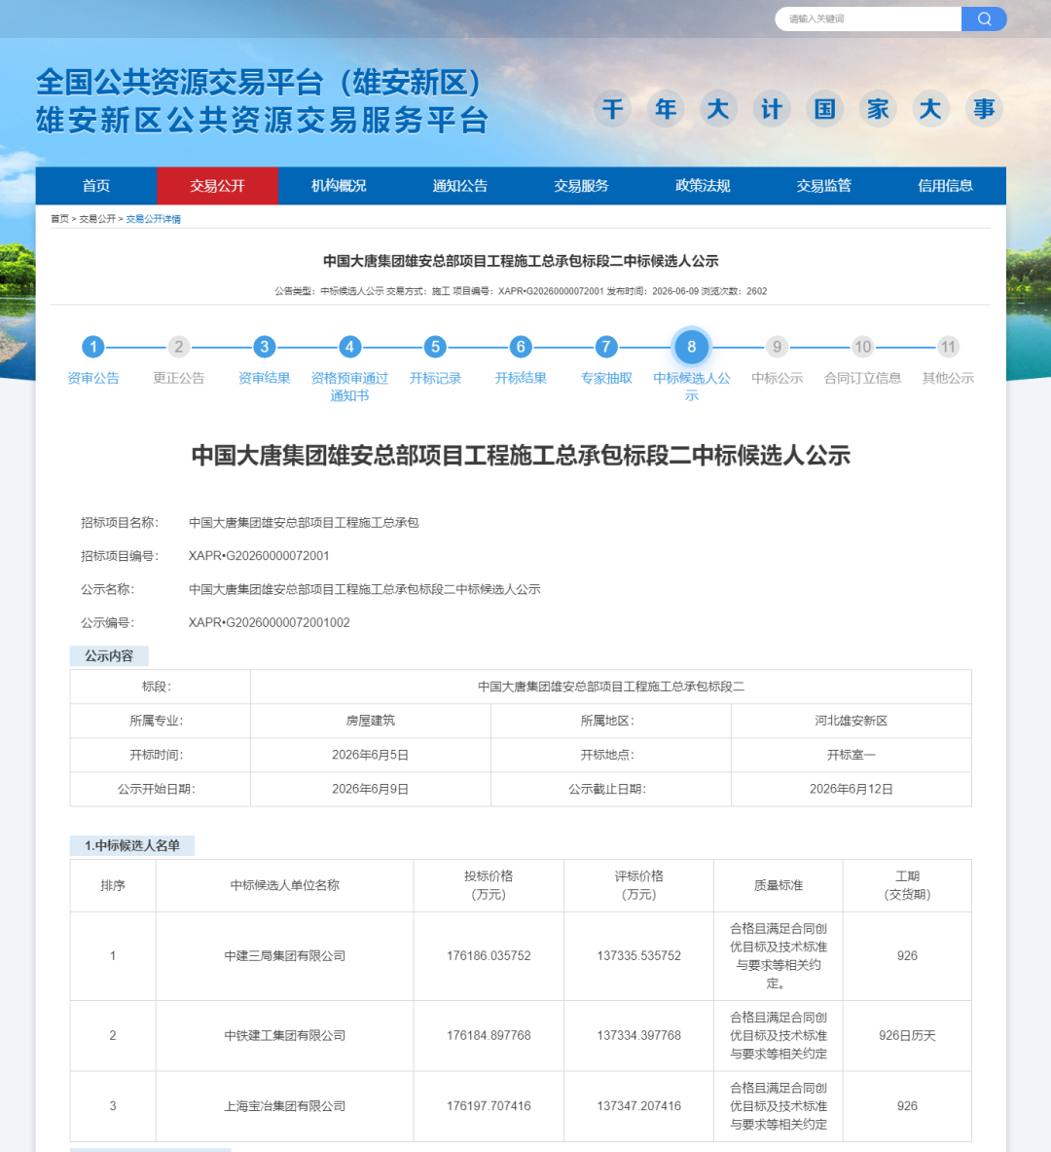Click evaluated price 137335.535752
Screen dimensions: 1051x1152
click(x=639, y=956)
